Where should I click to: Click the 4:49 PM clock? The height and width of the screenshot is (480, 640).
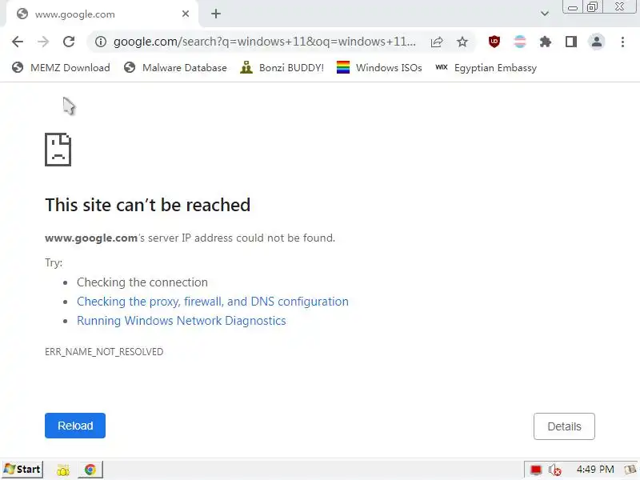coord(595,470)
